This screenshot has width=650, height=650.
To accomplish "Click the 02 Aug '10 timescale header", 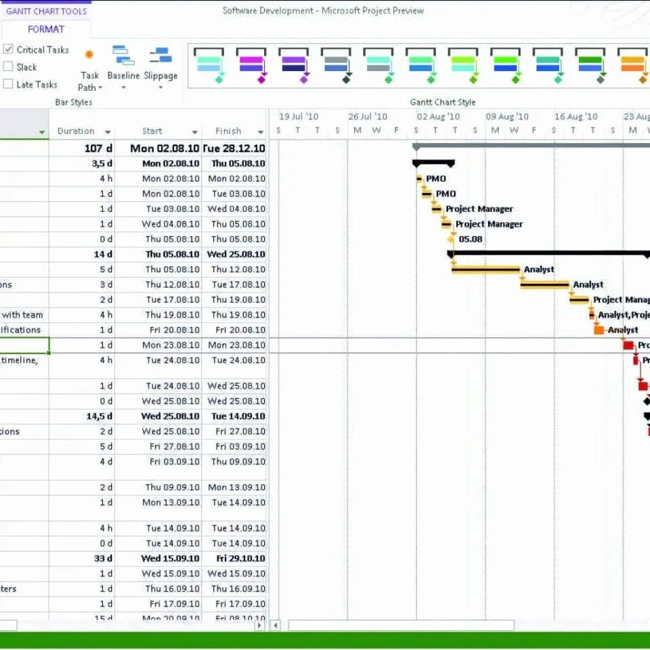I will tap(438, 116).
